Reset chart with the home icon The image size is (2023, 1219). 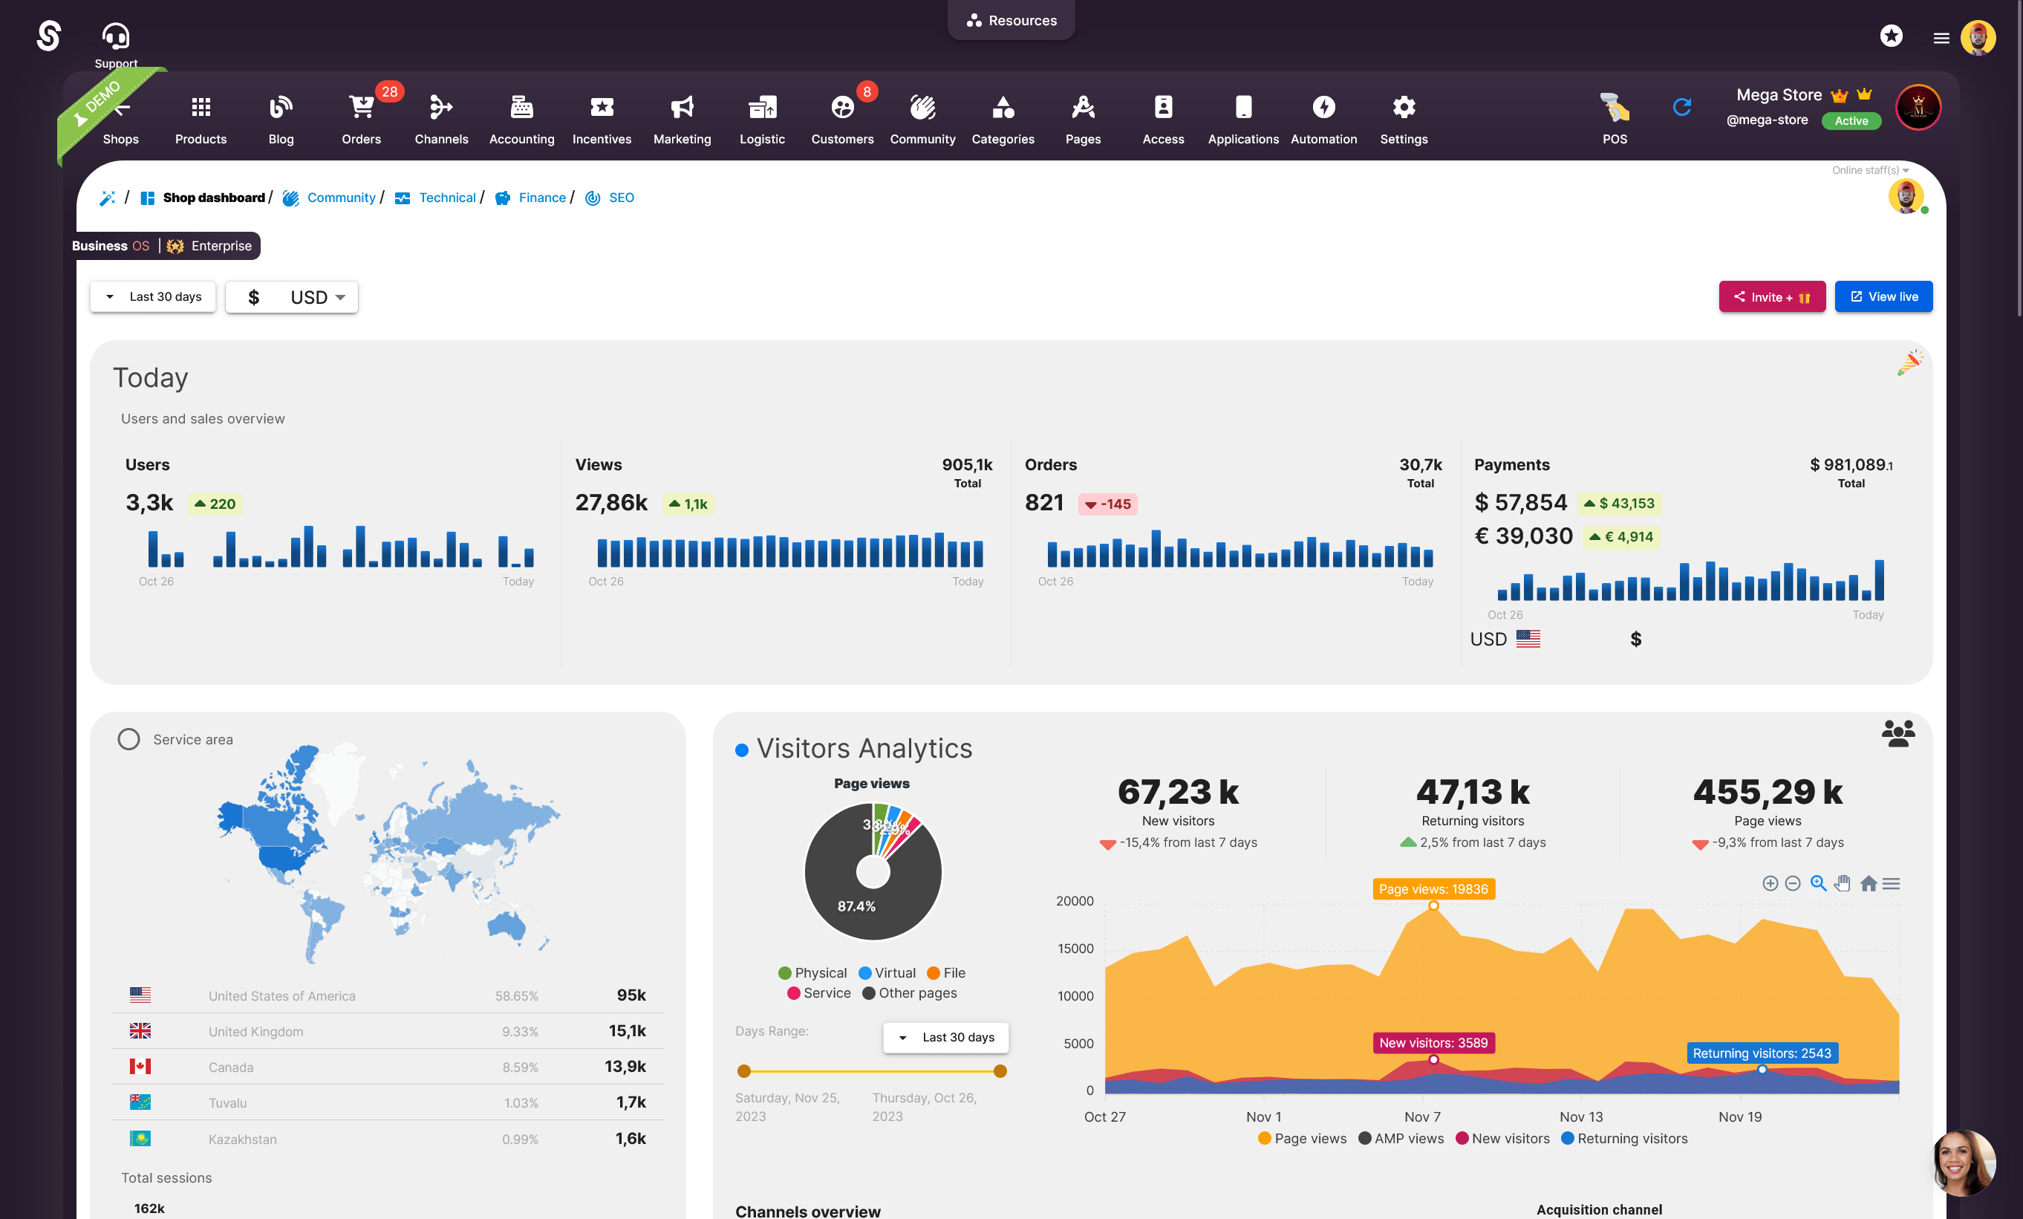click(1868, 884)
